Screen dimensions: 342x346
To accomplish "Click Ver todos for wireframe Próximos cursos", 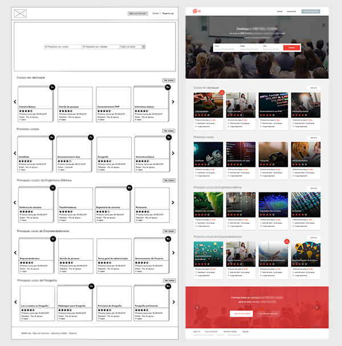I will coord(169,131).
